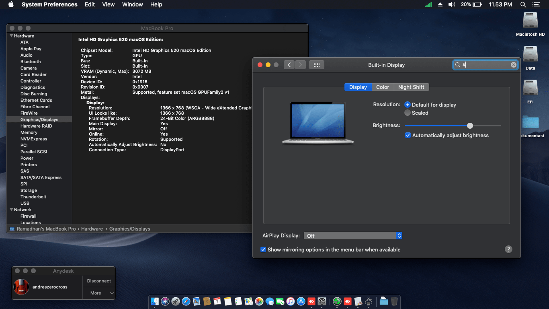Open help for Display preferences

(508, 249)
